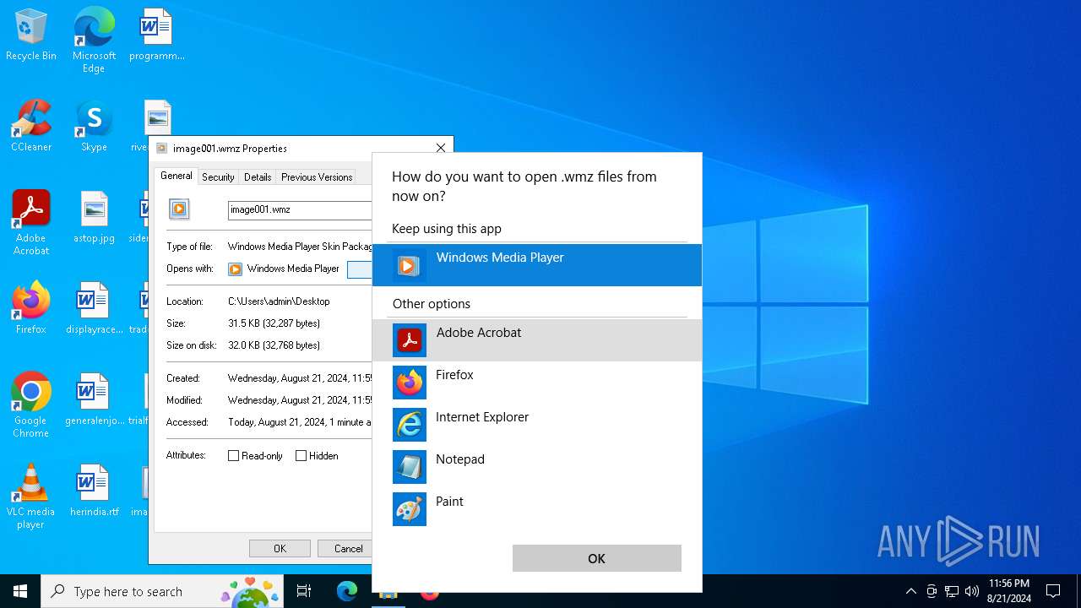Screen dimensions: 1081x608
Task: Click the 32.0 KB (32,768 bytes) value
Action: pos(274,345)
